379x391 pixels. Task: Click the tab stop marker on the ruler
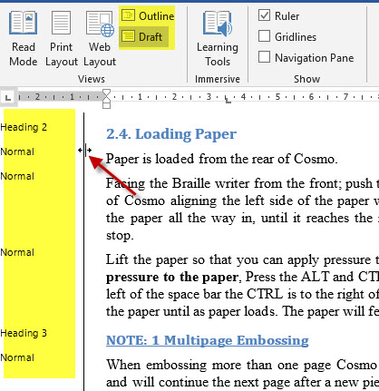tap(228, 101)
